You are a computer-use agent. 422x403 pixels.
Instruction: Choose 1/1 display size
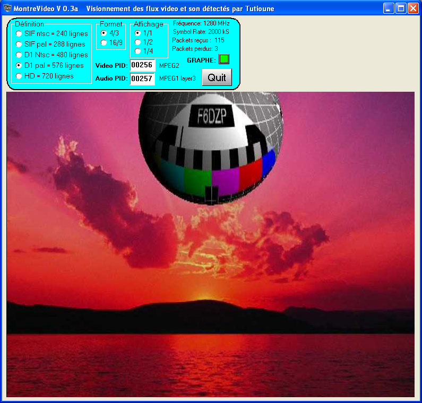tap(138, 33)
